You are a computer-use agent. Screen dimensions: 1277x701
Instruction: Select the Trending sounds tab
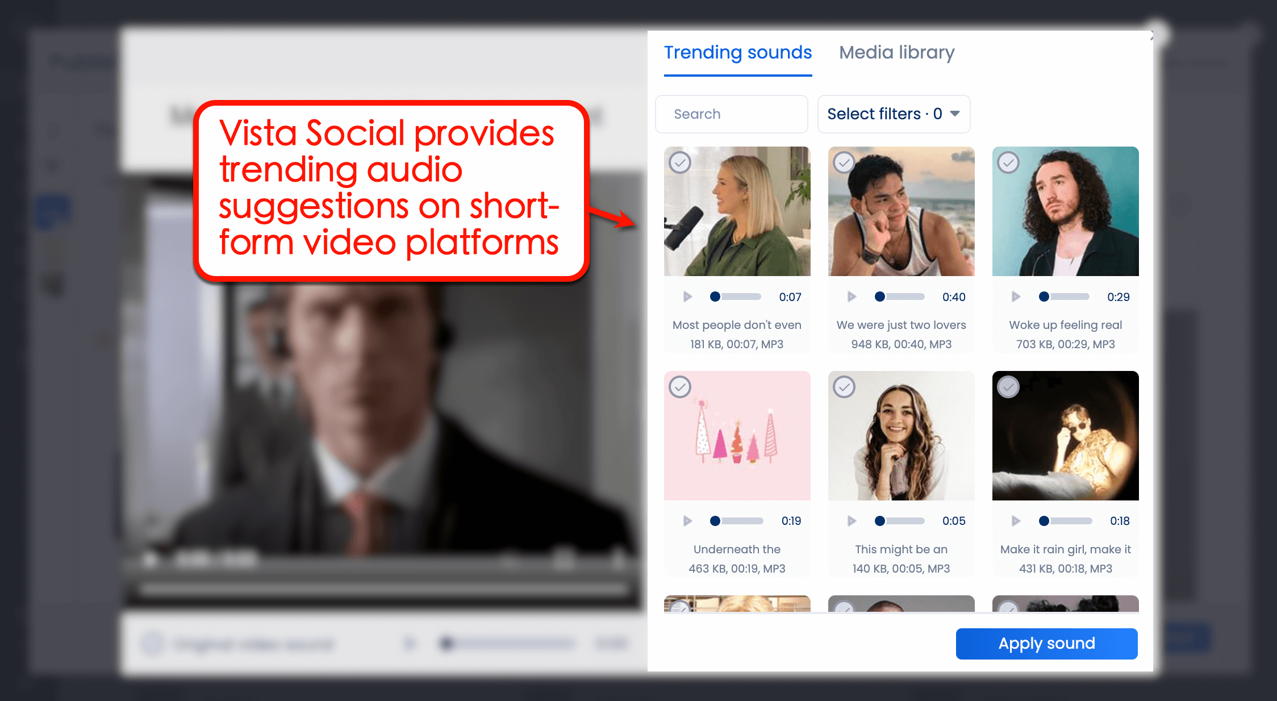tap(737, 52)
